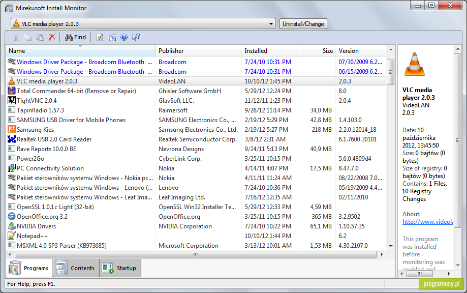Click the OpenSSL 1.0.1c Light row icon
The image size is (467, 293).
pos(11,207)
